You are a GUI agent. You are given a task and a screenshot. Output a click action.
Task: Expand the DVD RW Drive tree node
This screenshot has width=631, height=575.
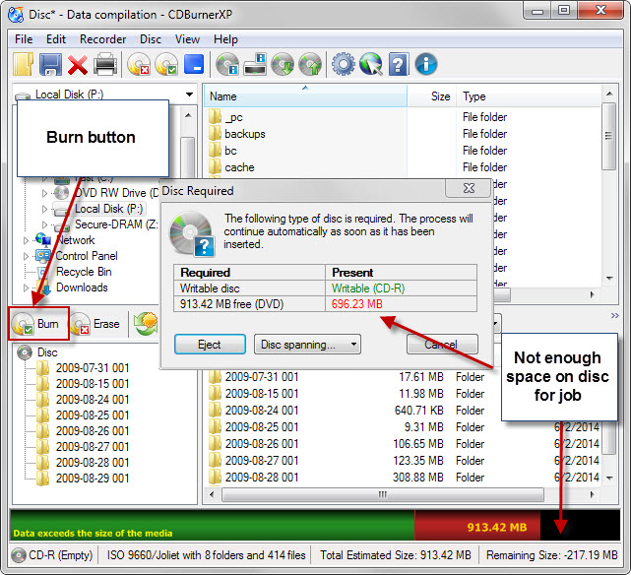click(x=44, y=193)
